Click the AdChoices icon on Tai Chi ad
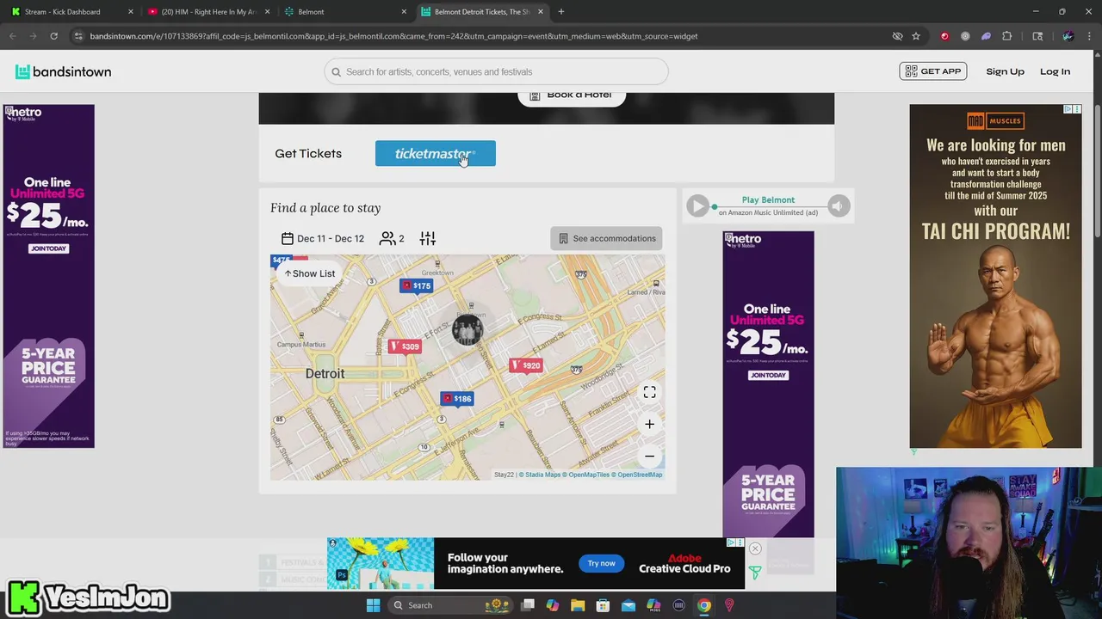Screen dimensions: 1102x619 [1068, 109]
